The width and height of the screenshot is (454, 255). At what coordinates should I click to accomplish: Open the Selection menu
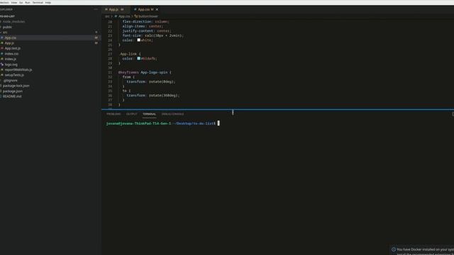pyautogui.click(x=4, y=3)
